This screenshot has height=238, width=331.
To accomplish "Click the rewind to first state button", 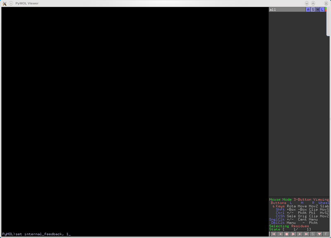I will (273, 234).
